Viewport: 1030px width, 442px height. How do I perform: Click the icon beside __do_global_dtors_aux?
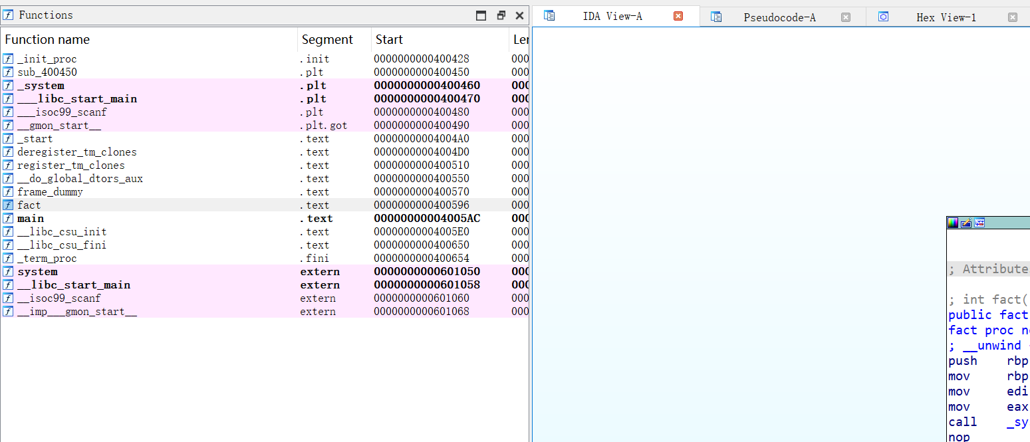tap(8, 179)
